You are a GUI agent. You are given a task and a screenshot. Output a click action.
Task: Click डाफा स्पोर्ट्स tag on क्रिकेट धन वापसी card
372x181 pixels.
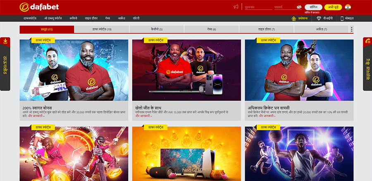(268, 40)
